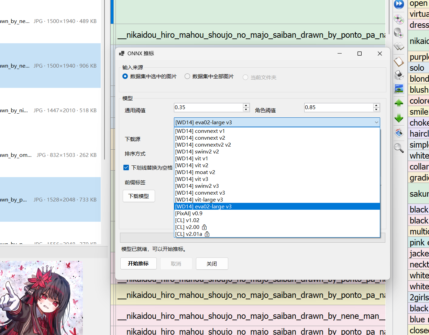The height and width of the screenshot is (335, 429).
Task: Click the 'multic' tag in the tag list
Action: [418, 231]
